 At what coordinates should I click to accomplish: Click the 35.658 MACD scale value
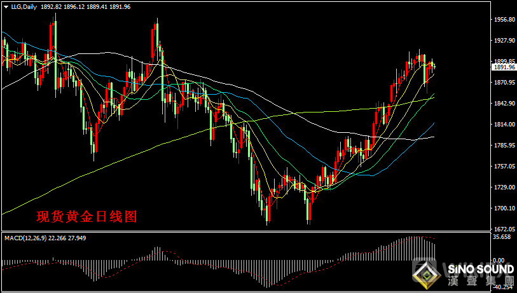pos(502,237)
